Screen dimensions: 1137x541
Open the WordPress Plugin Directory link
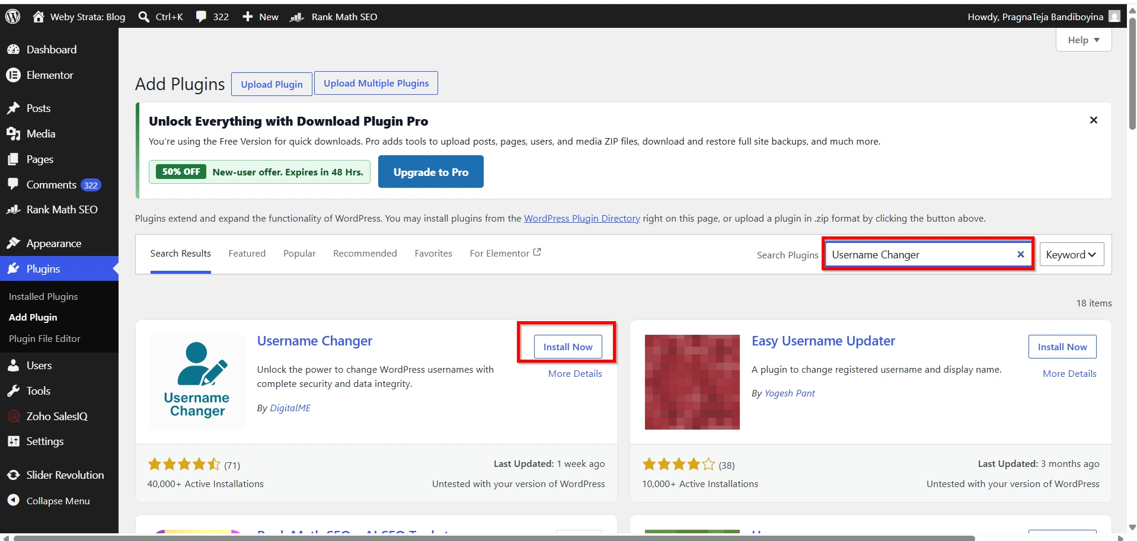tap(582, 219)
